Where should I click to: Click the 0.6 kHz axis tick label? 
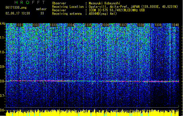pyautogui.click(x=3, y=110)
